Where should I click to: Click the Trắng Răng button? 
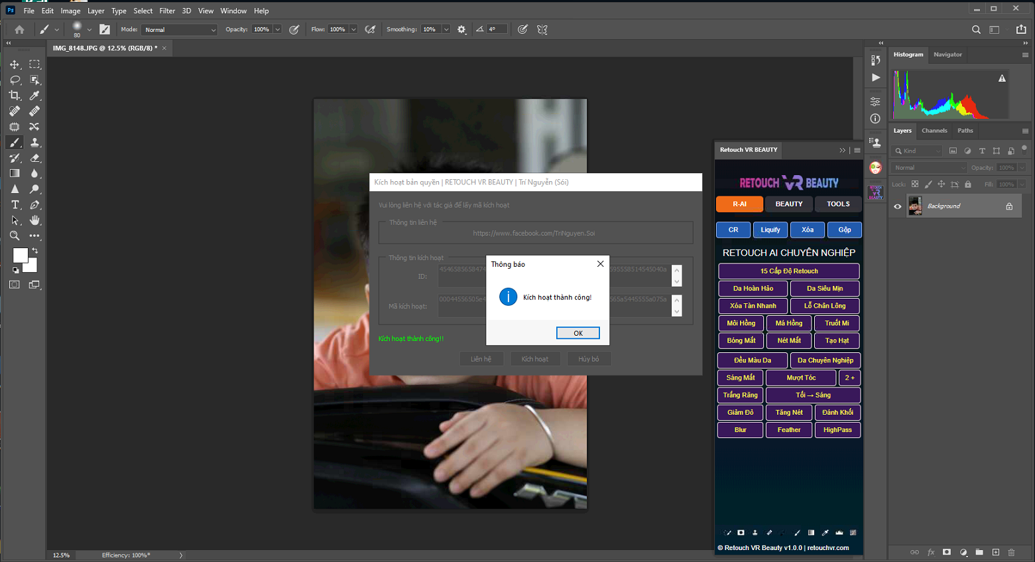tap(741, 395)
